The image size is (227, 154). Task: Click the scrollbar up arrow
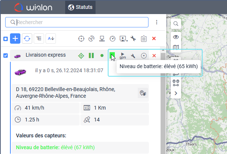163,50
